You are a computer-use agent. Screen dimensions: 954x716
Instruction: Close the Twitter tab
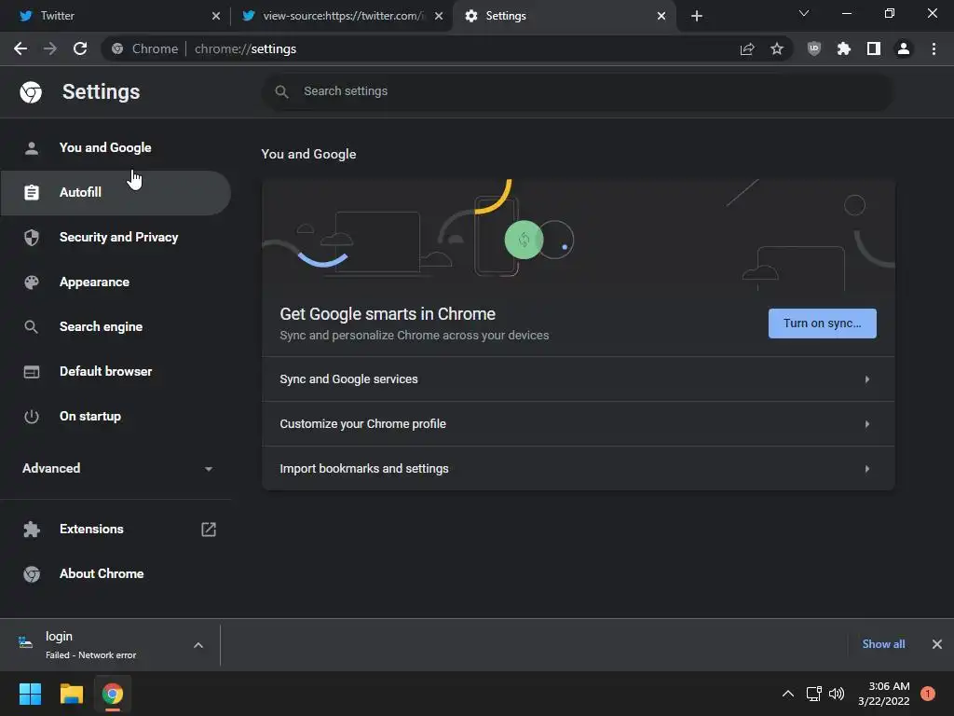tap(216, 16)
